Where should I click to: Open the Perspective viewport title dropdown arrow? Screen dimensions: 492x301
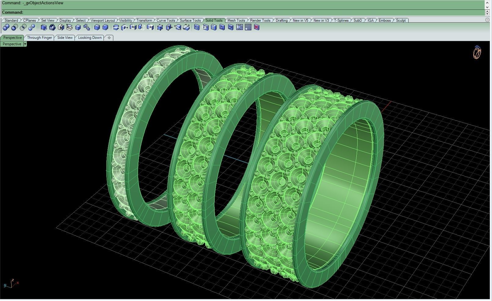coord(25,44)
